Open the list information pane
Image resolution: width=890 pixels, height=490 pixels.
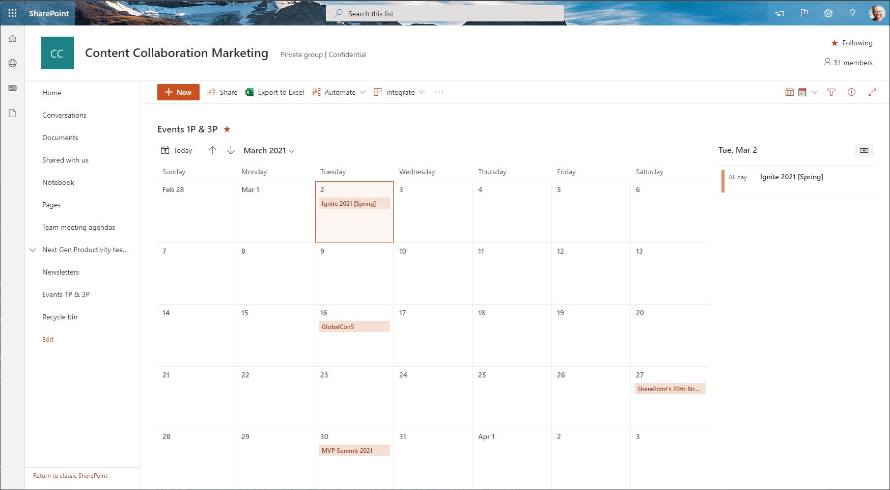pos(852,92)
